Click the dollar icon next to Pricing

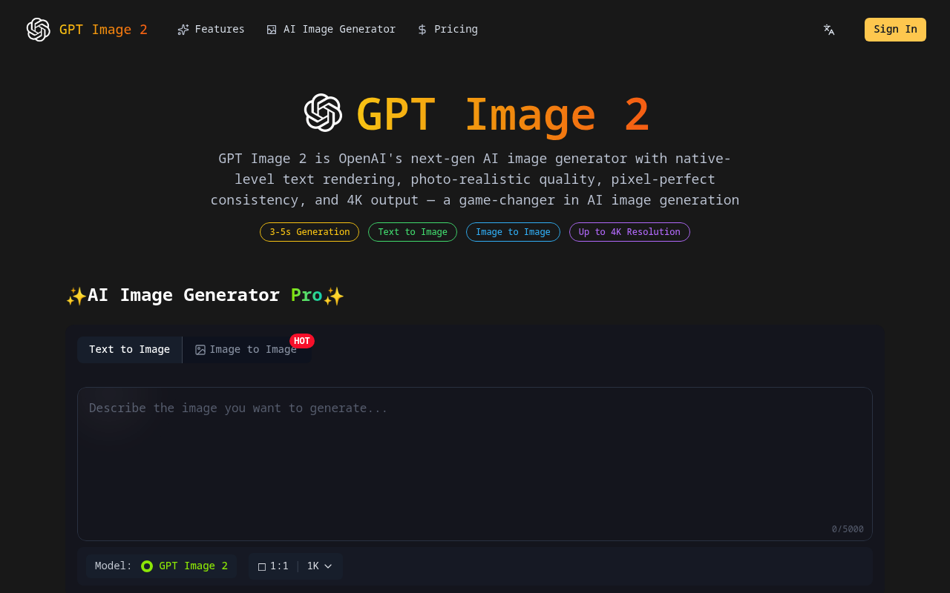[421, 29]
